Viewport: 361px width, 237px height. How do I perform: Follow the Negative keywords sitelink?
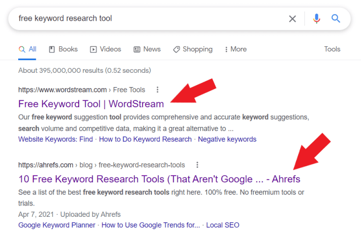tap(227, 139)
